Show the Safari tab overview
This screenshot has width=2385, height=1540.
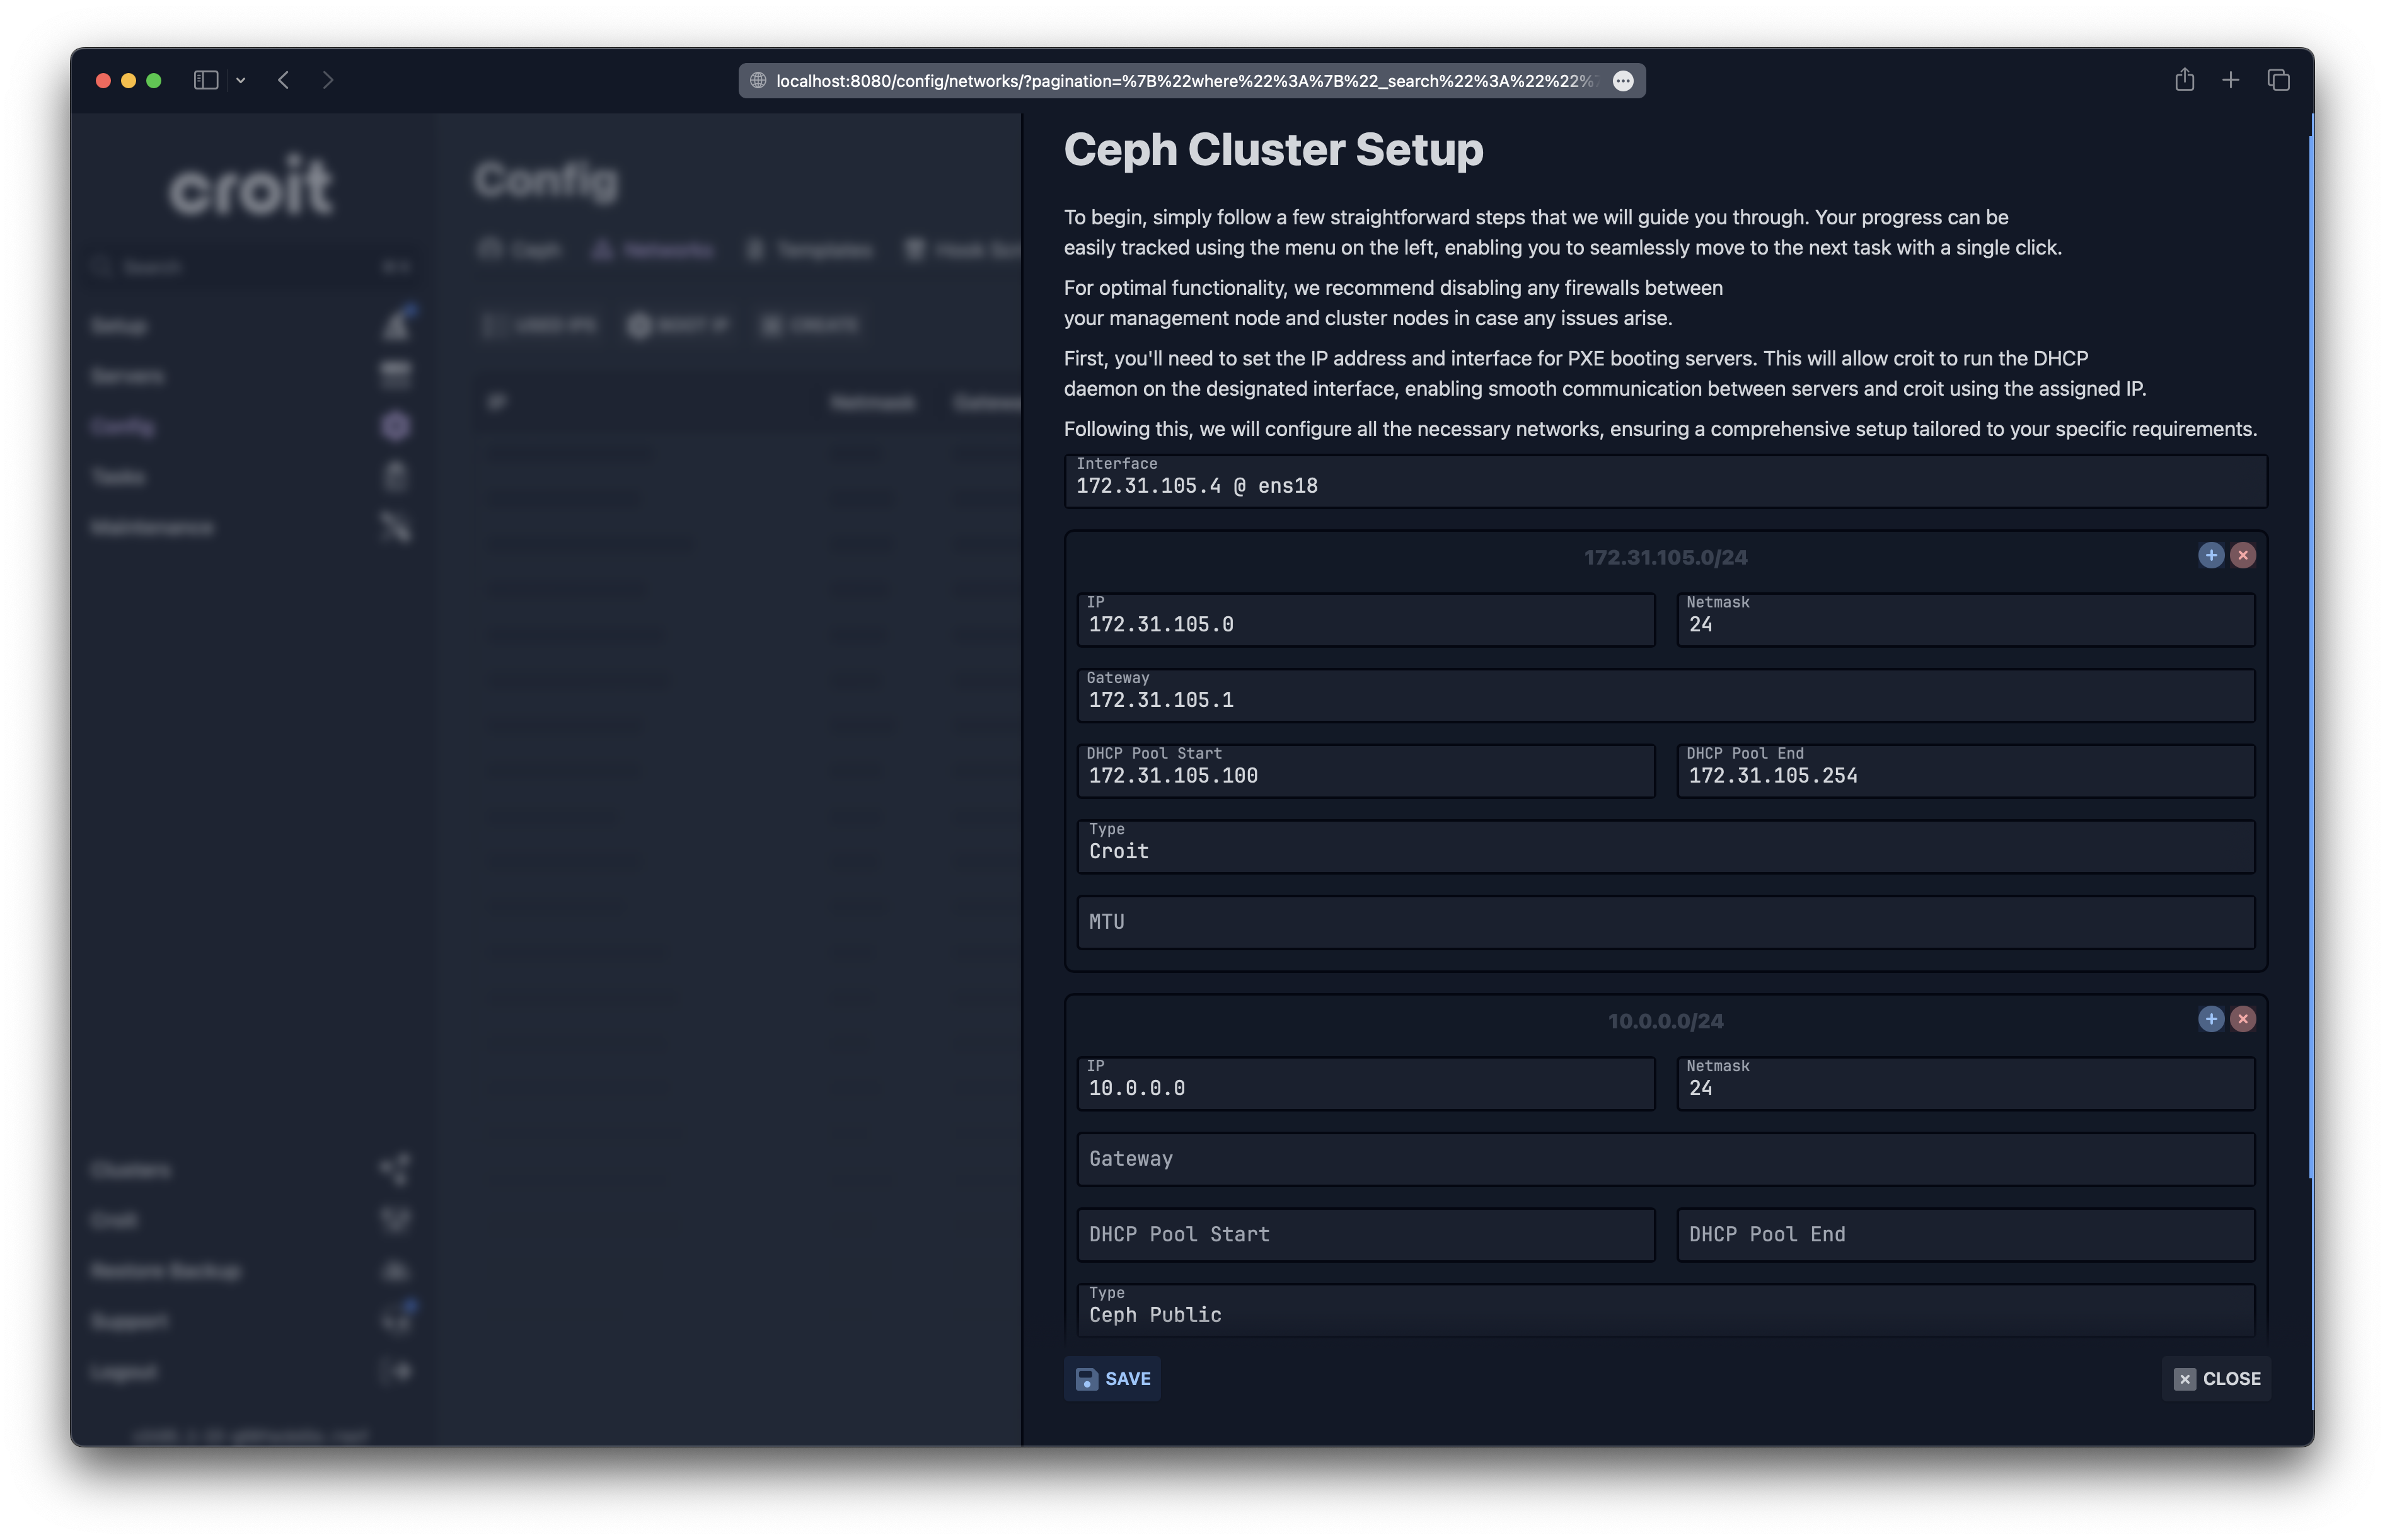2278,80
